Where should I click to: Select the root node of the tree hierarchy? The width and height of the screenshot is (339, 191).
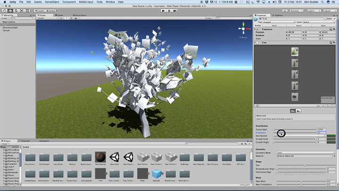[x=294, y=97]
